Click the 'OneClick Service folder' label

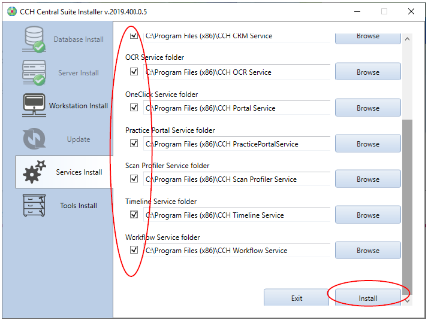click(x=161, y=95)
